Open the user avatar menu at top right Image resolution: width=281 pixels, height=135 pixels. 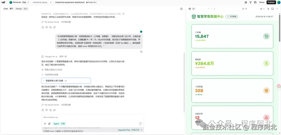[x=279, y=2]
